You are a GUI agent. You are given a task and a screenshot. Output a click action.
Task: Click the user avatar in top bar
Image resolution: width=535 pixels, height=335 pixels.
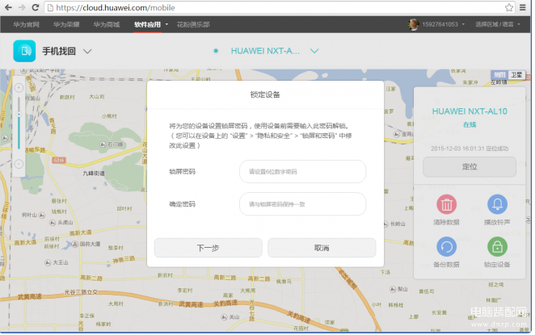pyautogui.click(x=413, y=24)
